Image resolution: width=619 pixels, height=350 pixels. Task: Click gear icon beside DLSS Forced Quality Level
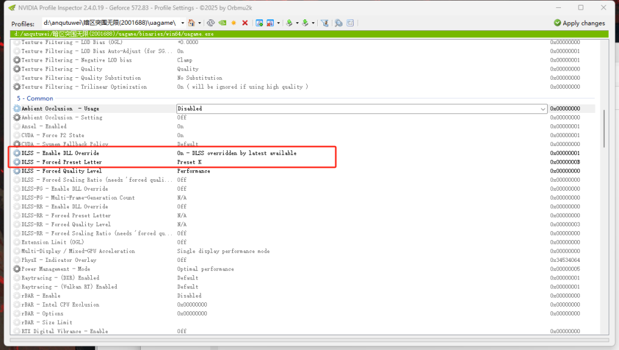click(x=16, y=171)
